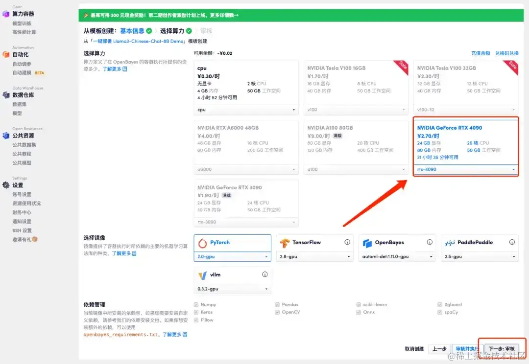Click the 公共资源 sidebar icon
Image resolution: width=529 pixels, height=364 pixels.
[x=6, y=136]
